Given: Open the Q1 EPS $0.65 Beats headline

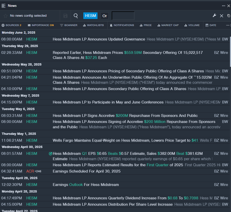Looking at the screenshot, I should tap(128, 156).
